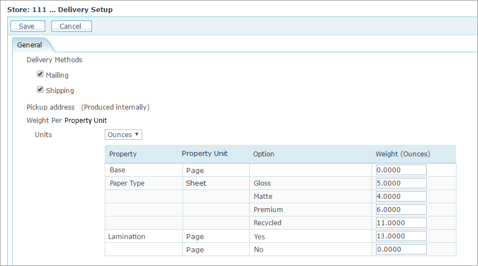
Task: Switch to the General tab
Action: pos(30,45)
